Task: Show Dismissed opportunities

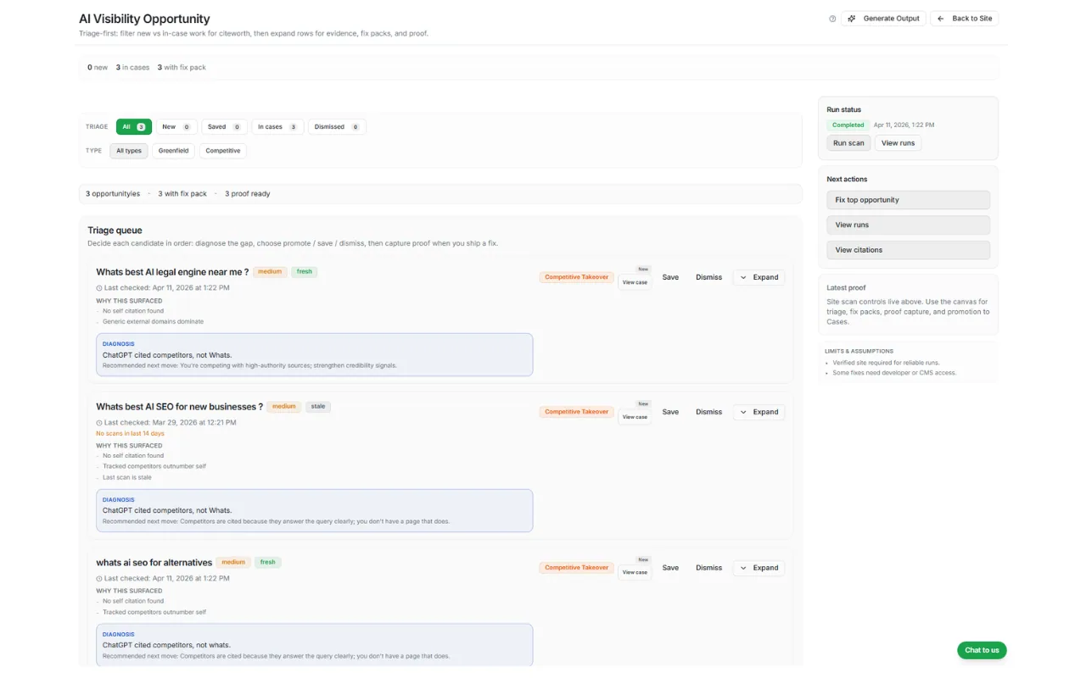Action: (337, 127)
